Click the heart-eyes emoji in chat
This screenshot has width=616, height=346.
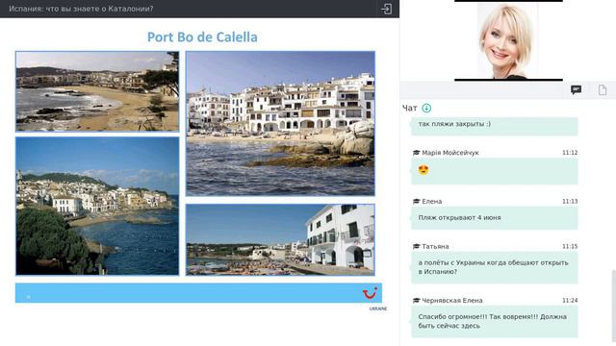tap(423, 170)
